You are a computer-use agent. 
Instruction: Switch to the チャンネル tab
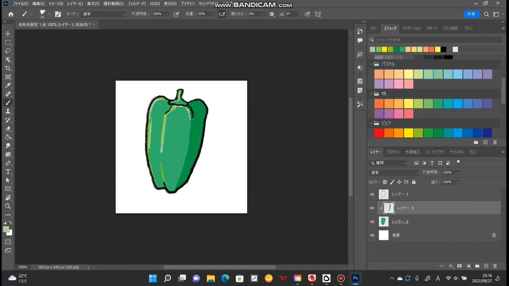456,152
